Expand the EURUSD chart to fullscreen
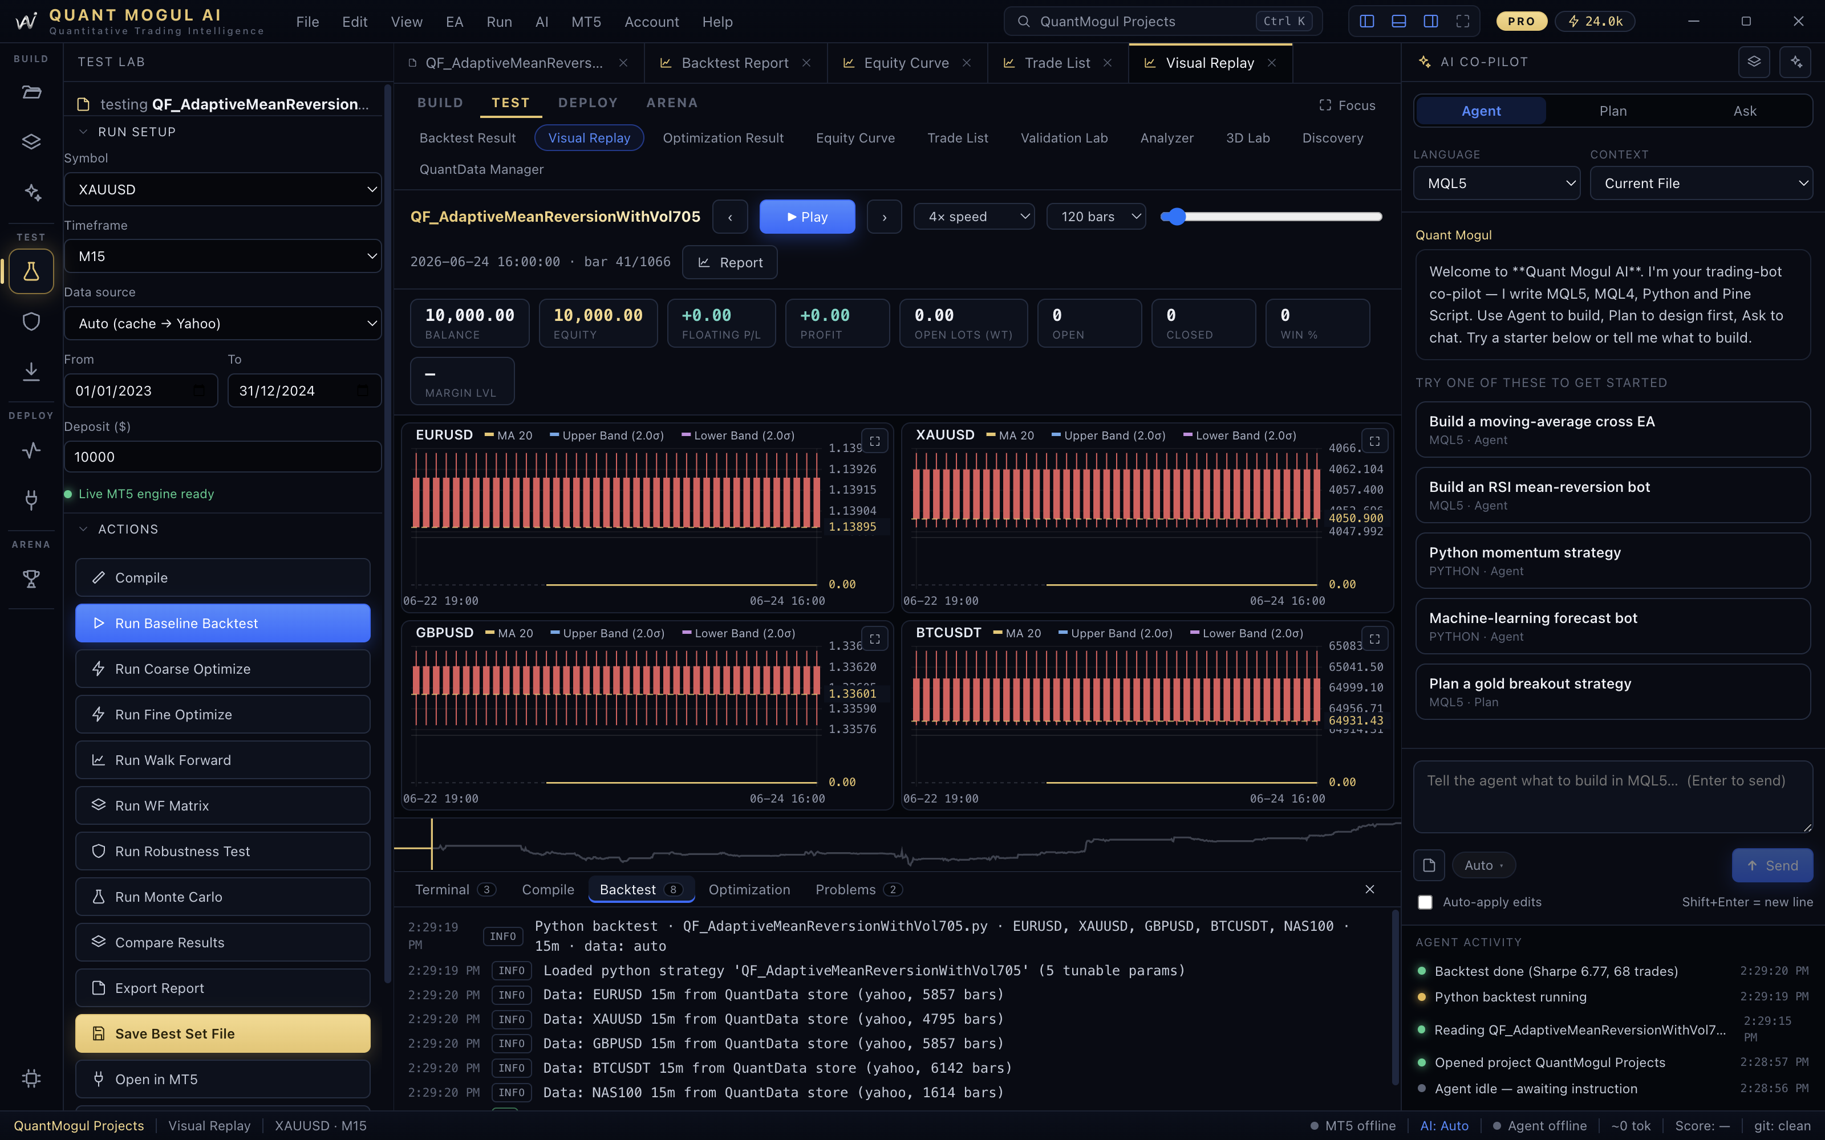The width and height of the screenshot is (1825, 1140). click(875, 441)
